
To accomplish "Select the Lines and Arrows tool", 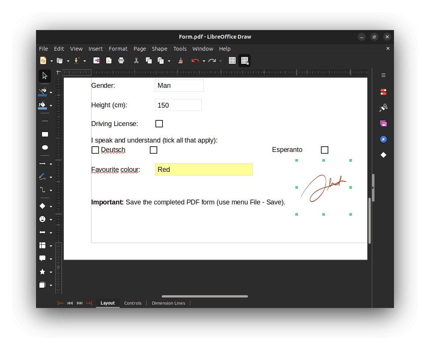I will pyautogui.click(x=42, y=164).
